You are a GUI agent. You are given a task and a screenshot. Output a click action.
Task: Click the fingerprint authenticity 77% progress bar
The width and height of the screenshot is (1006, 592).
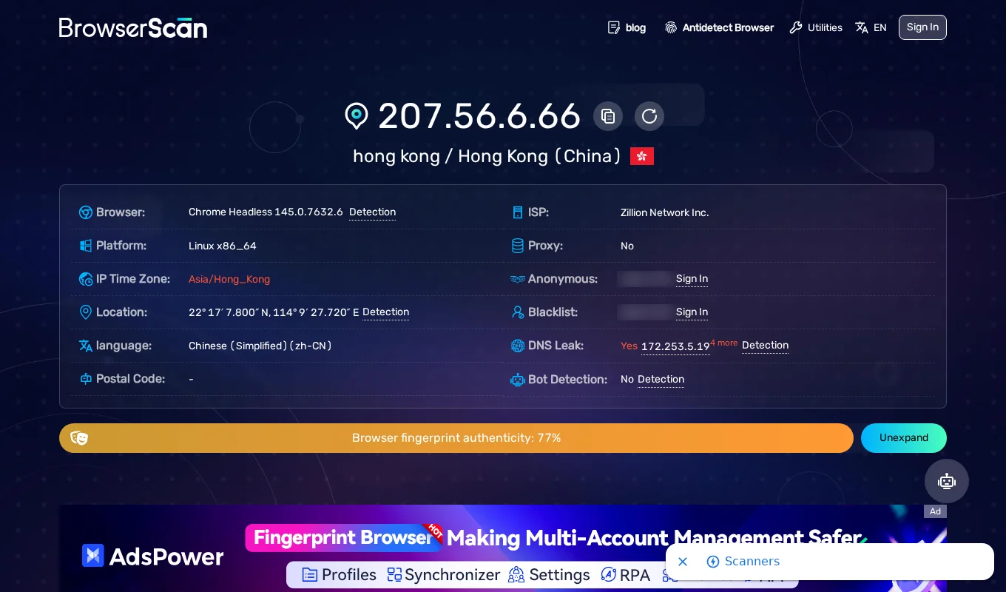456,438
